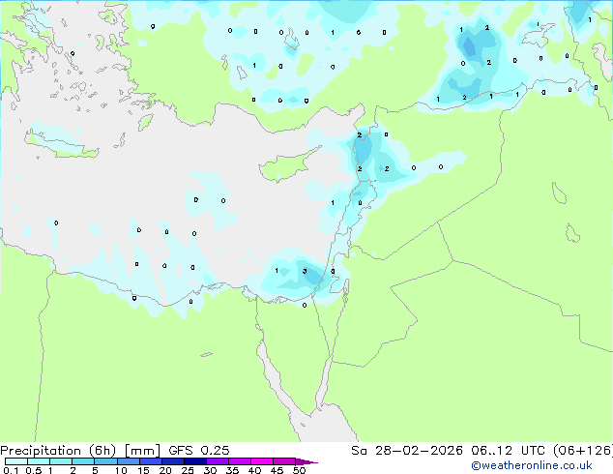
Task: Click Cyprus island on the map
Action: 287,166
